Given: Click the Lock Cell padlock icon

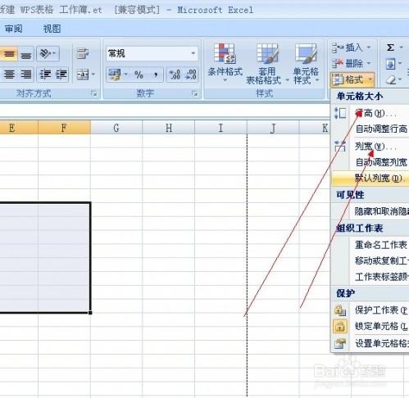Looking at the screenshot, I should tap(340, 326).
